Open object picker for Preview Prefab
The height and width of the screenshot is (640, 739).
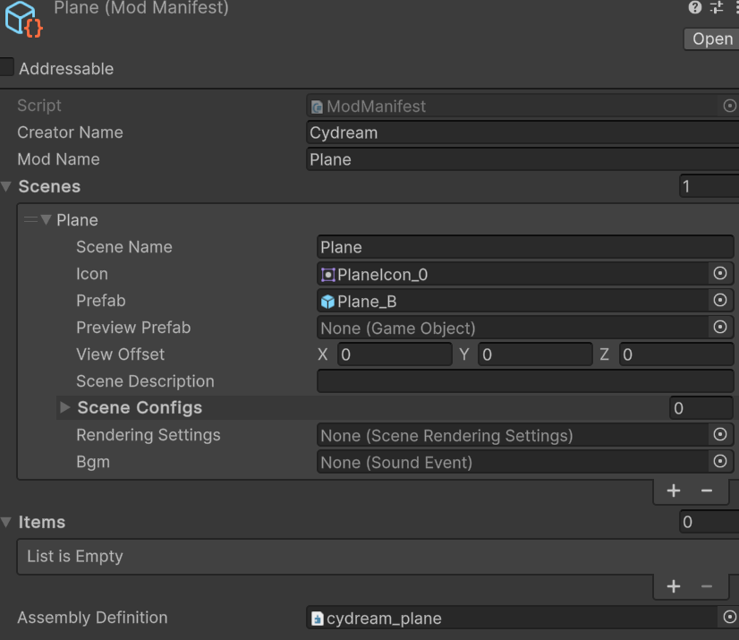coord(719,328)
